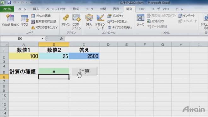Select column A header

coord(24,44)
